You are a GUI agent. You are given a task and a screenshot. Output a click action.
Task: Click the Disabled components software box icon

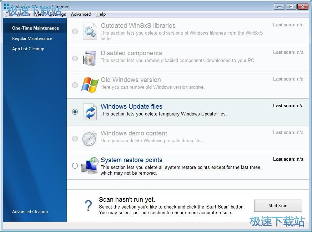[x=90, y=58]
